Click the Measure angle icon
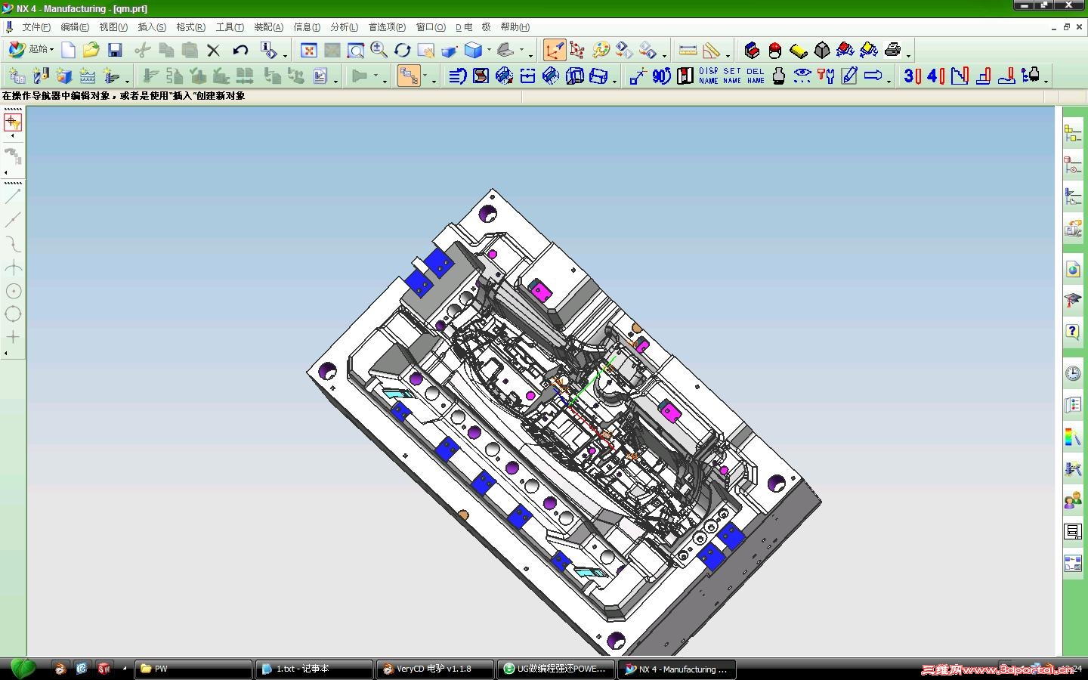The image size is (1088, 680). coord(712,51)
